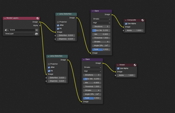Click Dispersion value in lower Lens Distortion

point(57,81)
